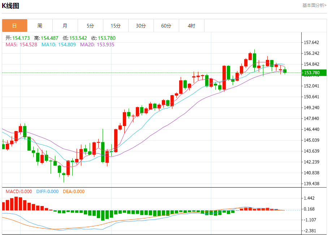
Task: Click the 低: 153.542 low price value
Action: tap(75, 38)
